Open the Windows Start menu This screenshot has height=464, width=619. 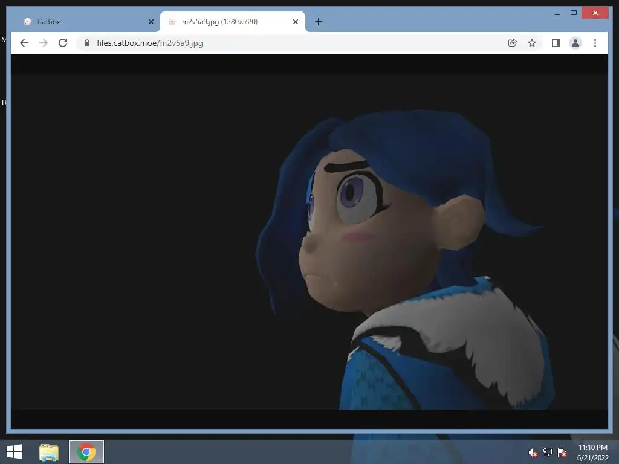(15, 452)
